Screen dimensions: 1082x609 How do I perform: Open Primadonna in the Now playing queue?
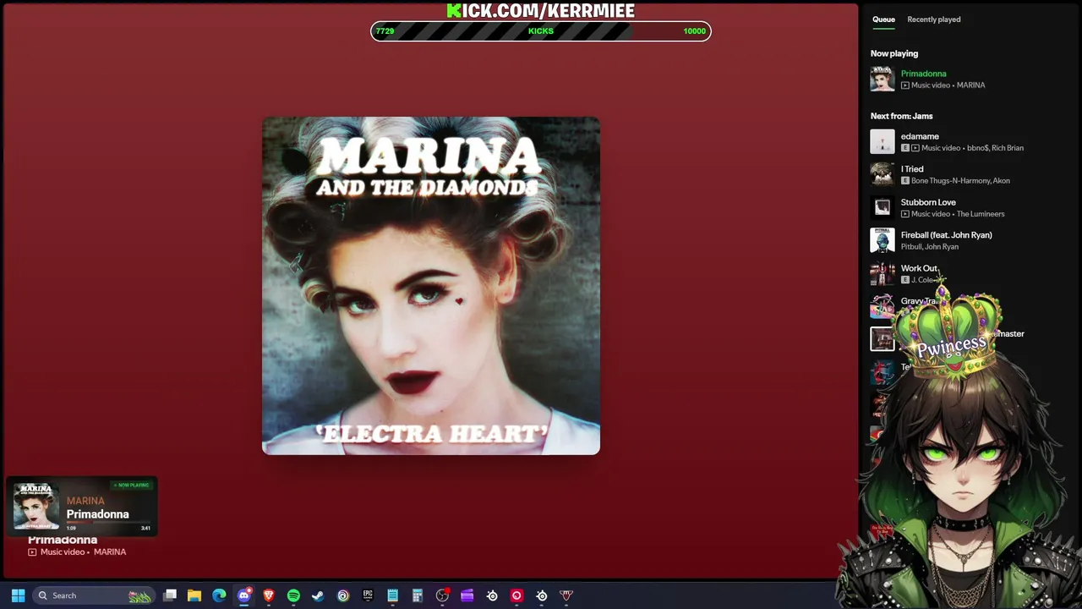[x=923, y=74]
